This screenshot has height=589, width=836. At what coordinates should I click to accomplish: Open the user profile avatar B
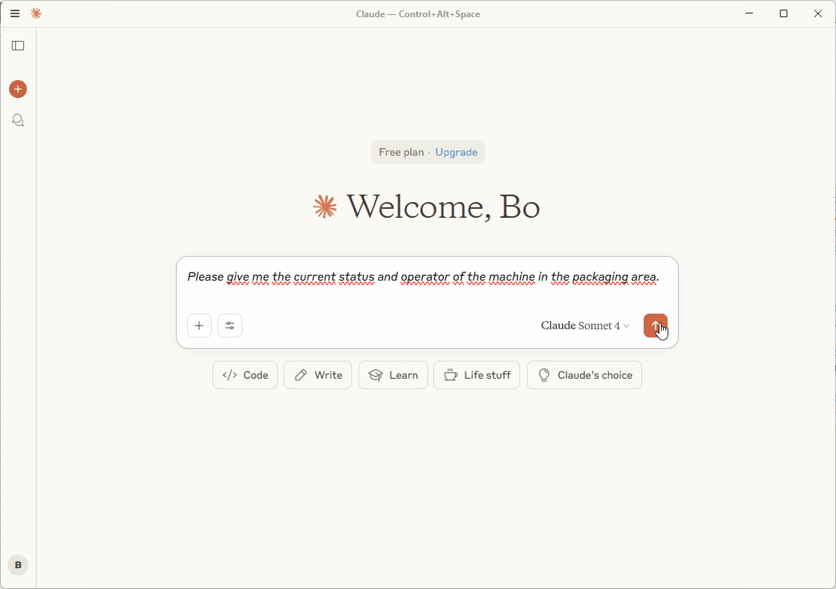18,565
